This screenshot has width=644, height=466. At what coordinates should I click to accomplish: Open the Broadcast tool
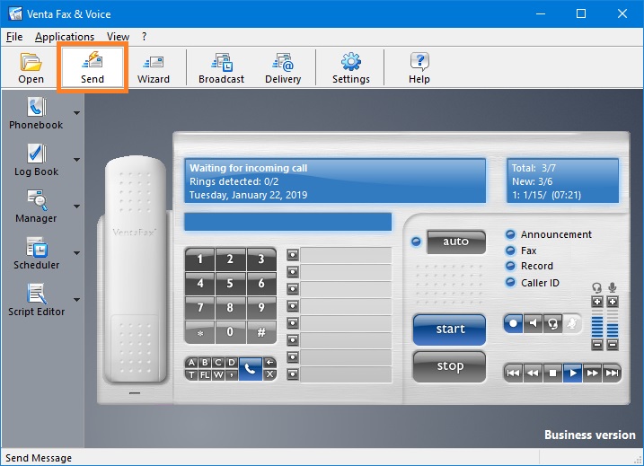[x=221, y=67]
